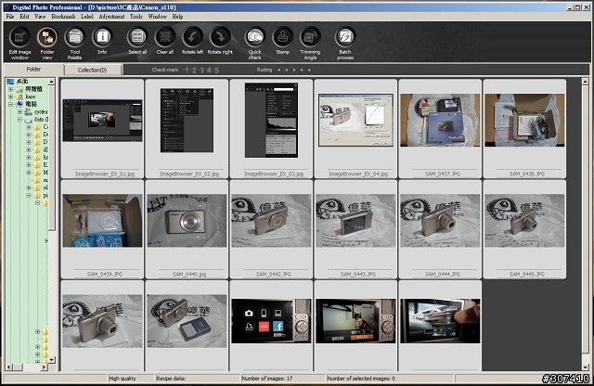Select thumbnail ImageBrowser_EX_04.jpg
Image resolution: width=594 pixels, height=386 pixels.
(355, 129)
